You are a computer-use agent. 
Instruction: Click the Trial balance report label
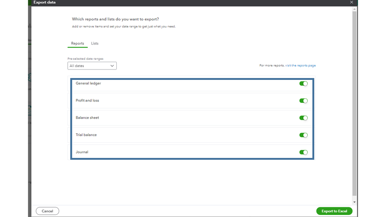(x=86, y=135)
